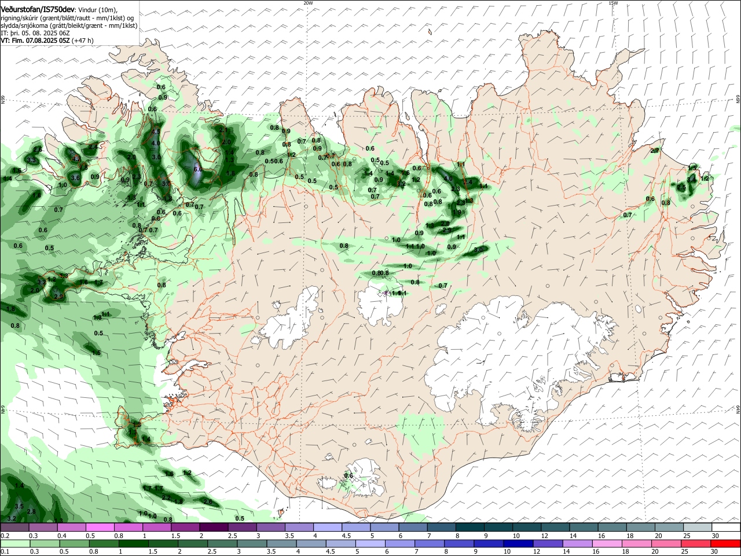Pick the snow scale swatch starting at 0.4
741x556 pixels.
(71, 528)
